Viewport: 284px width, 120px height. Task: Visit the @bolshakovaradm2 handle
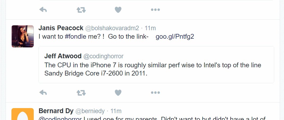point(112,28)
